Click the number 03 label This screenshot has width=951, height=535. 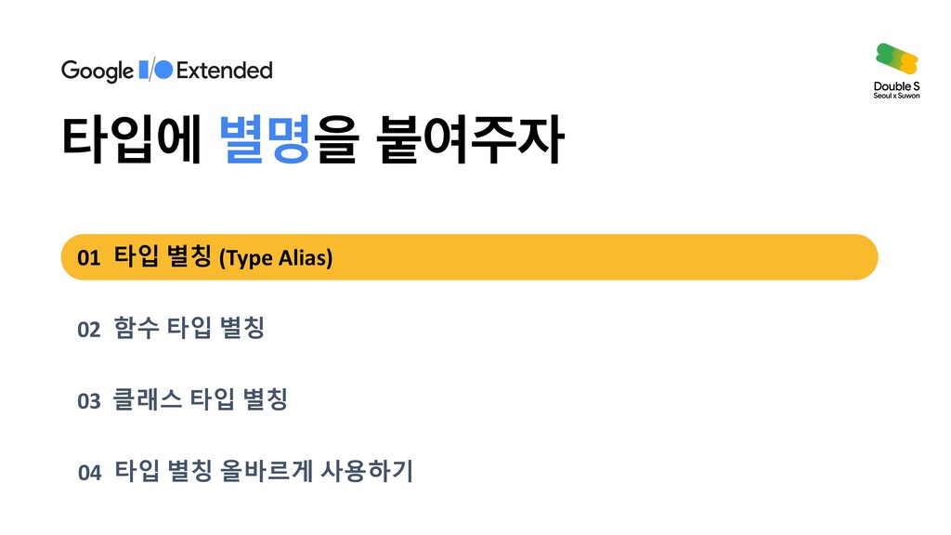point(88,401)
